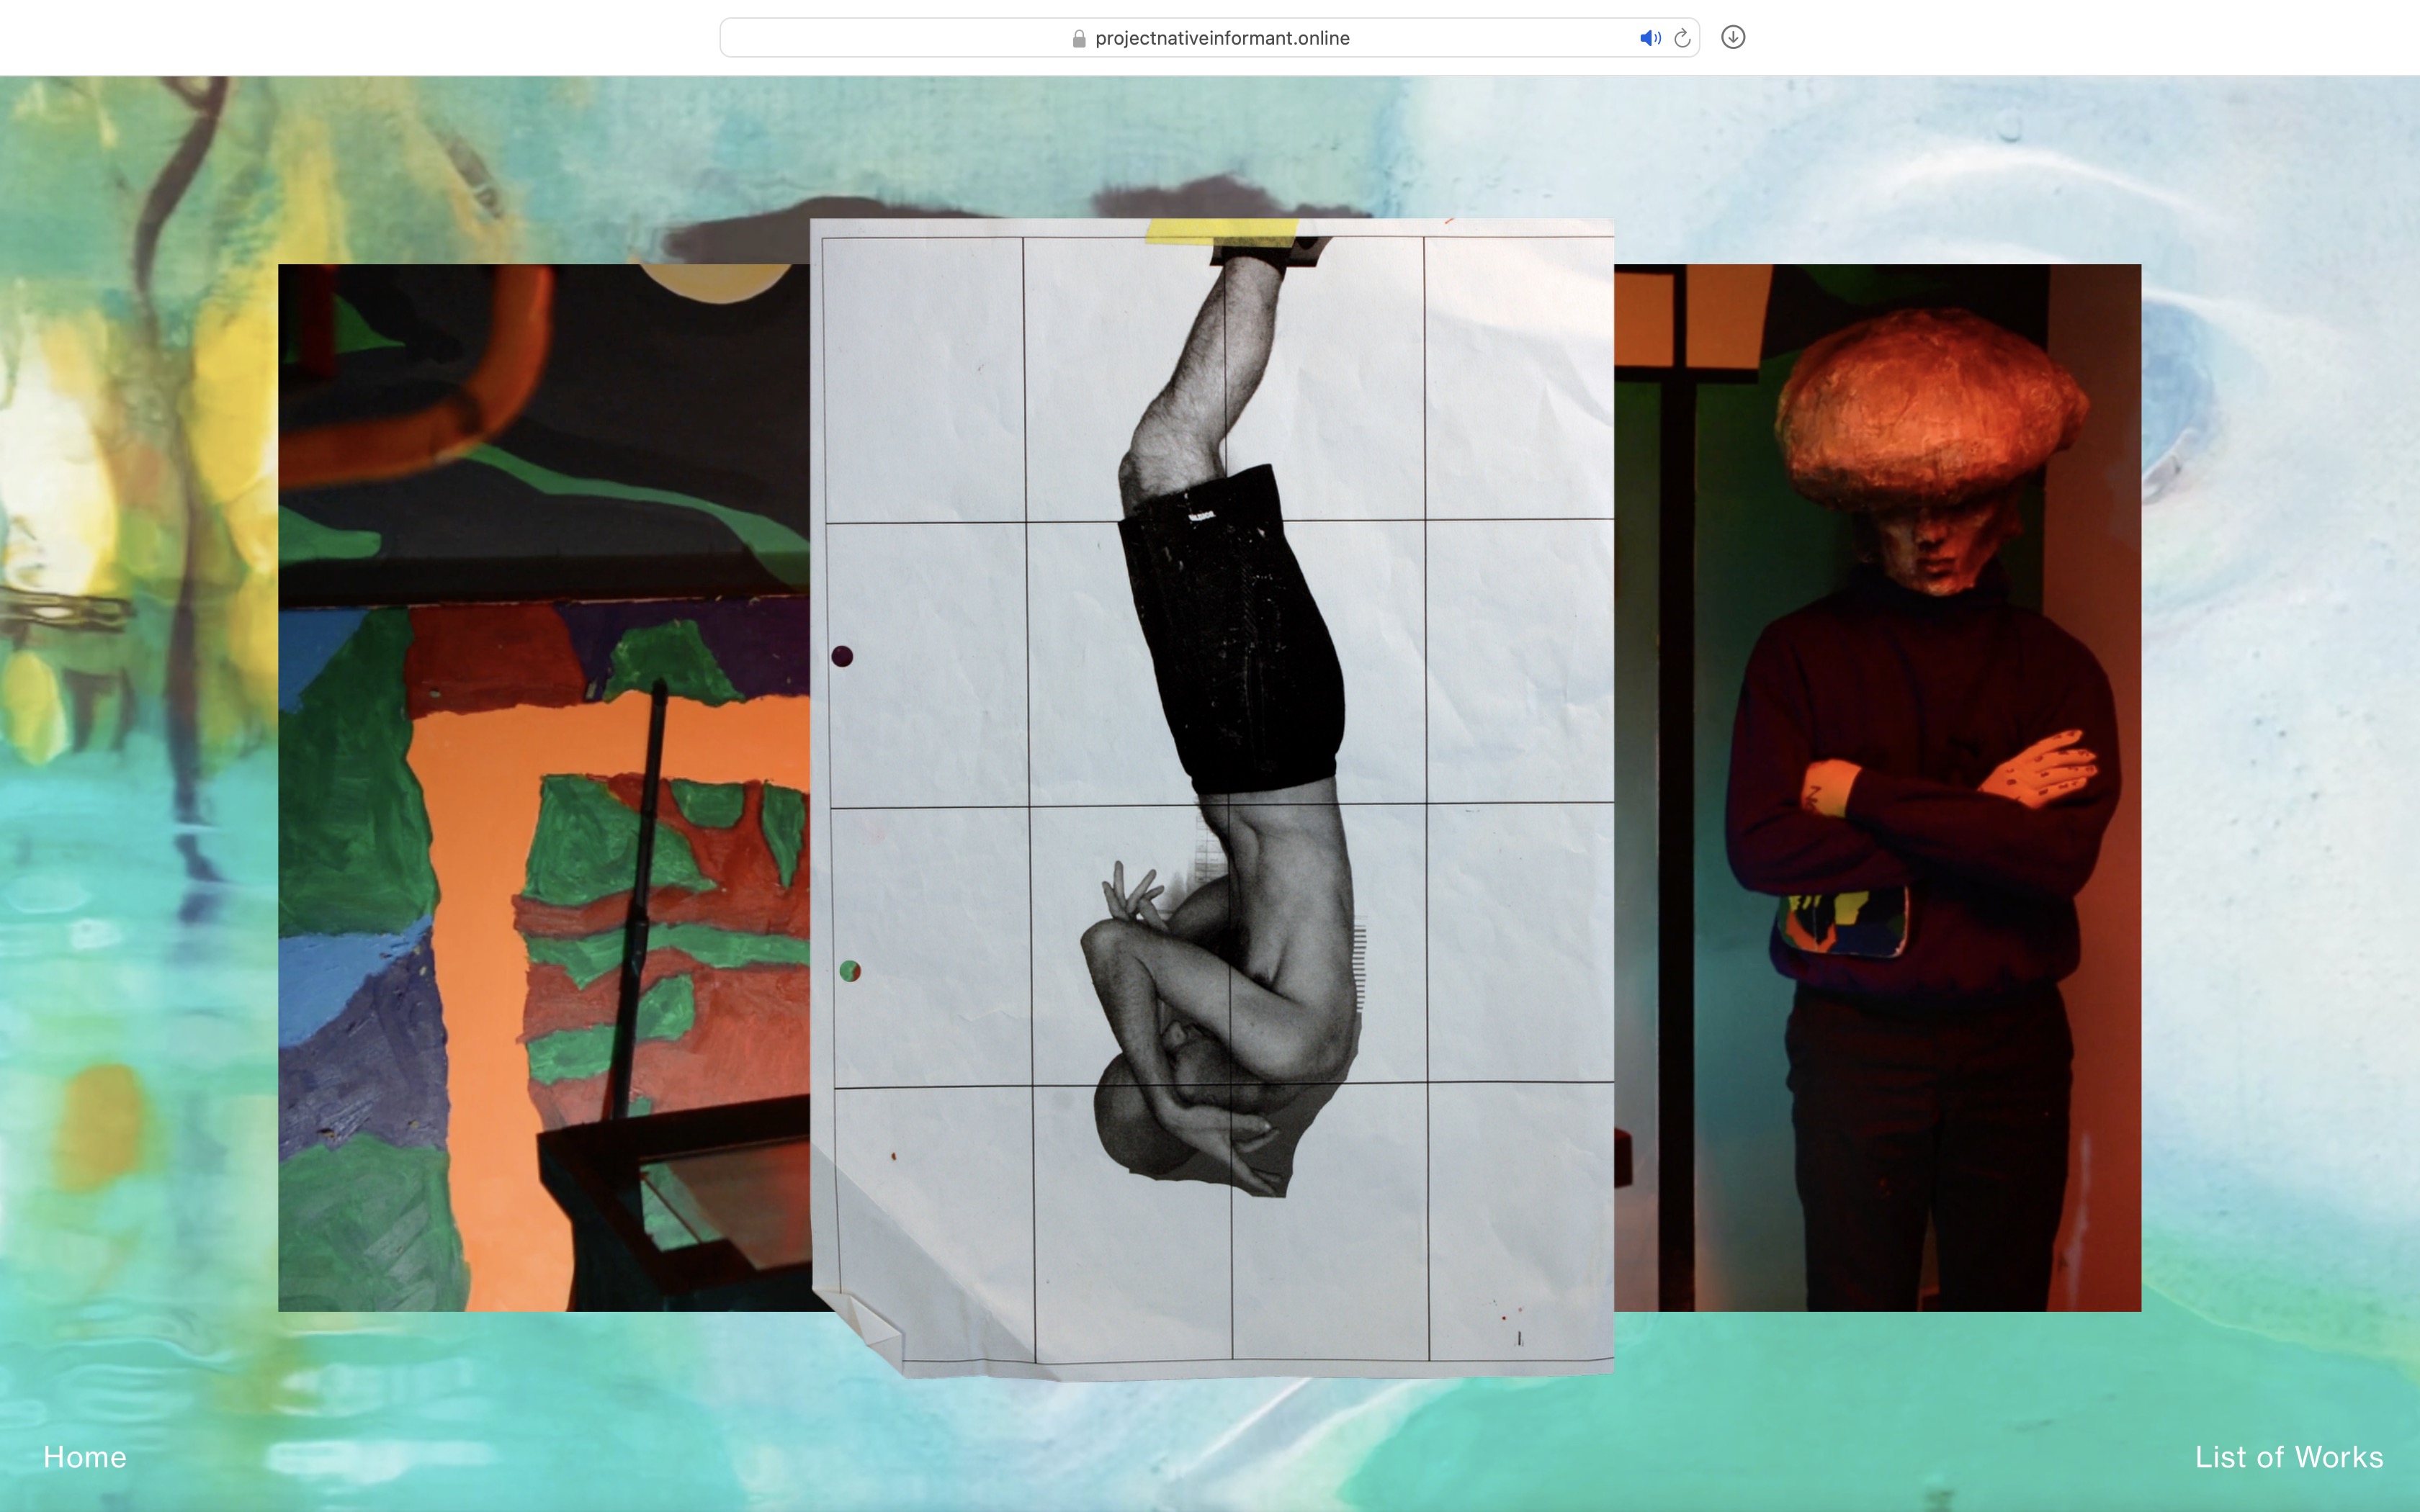
Task: Mute the tab audio speaker icon
Action: pyautogui.click(x=1649, y=38)
